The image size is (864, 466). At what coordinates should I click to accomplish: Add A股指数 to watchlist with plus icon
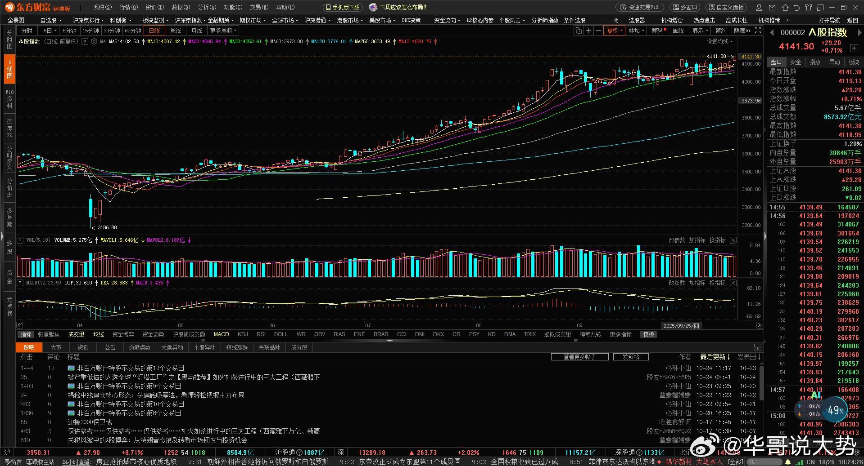click(x=854, y=48)
